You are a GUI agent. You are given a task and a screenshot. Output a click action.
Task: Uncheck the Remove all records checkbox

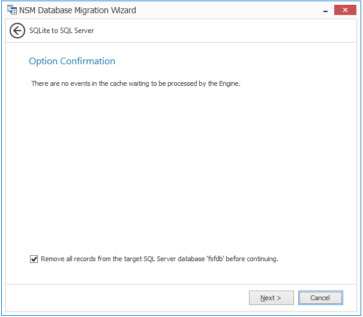(x=34, y=259)
